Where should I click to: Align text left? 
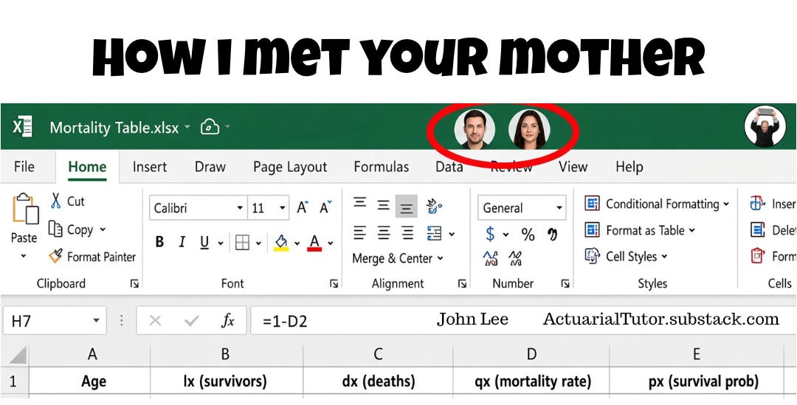[x=360, y=233]
